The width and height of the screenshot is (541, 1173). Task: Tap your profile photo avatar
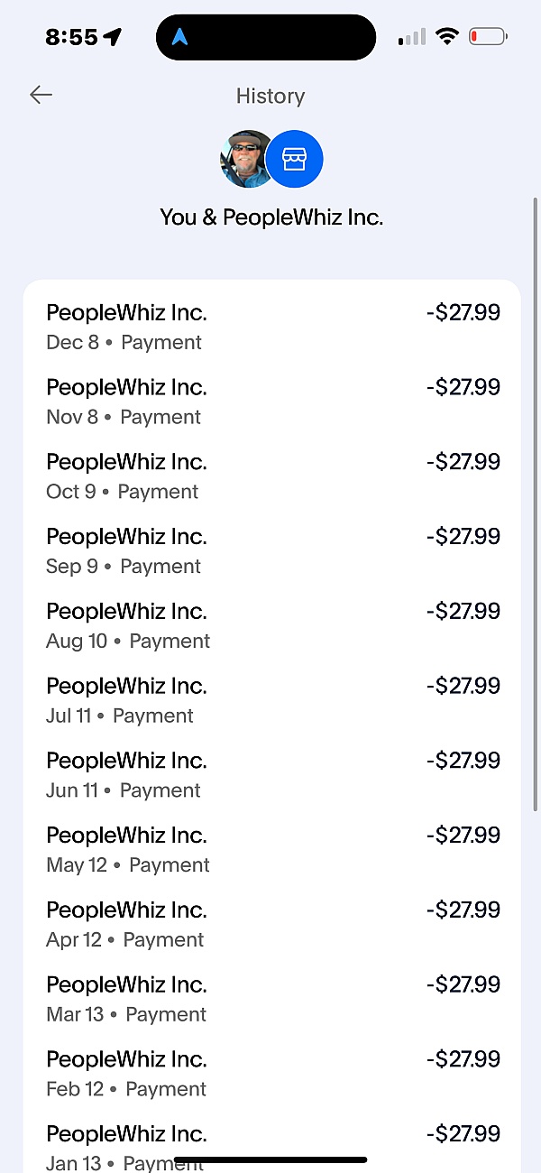tap(246, 160)
